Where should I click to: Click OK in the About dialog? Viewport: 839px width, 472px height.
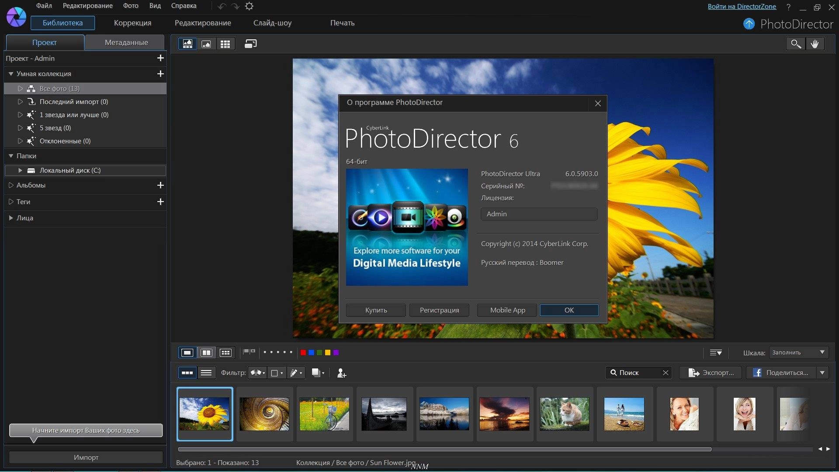(569, 310)
